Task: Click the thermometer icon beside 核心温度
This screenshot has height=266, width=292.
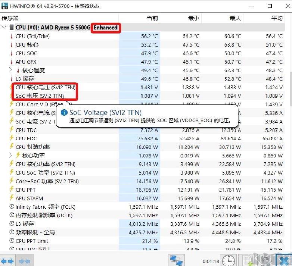Action: [x=18, y=70]
